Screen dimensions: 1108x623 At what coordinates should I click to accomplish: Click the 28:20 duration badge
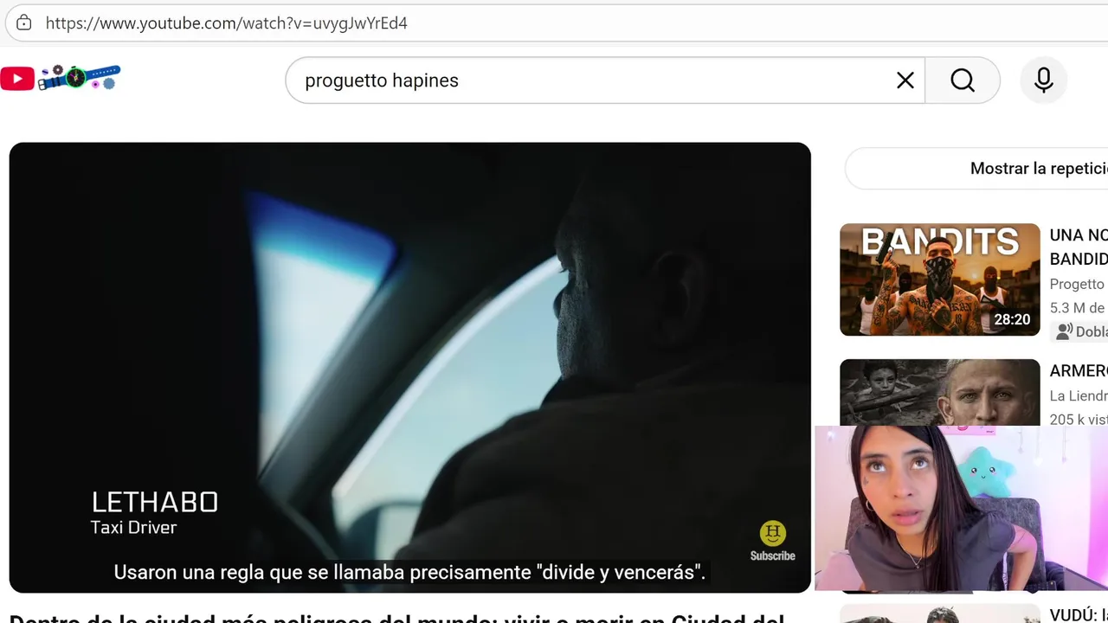click(x=1012, y=319)
